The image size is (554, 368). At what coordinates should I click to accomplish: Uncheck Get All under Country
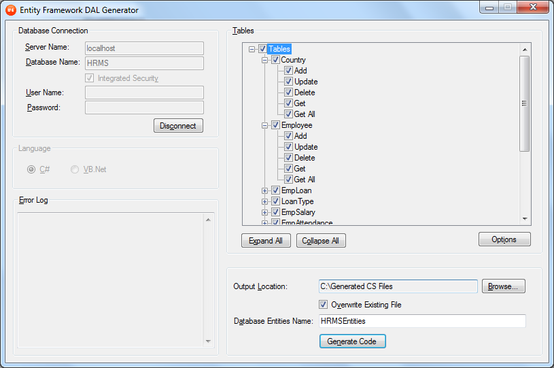(x=289, y=114)
